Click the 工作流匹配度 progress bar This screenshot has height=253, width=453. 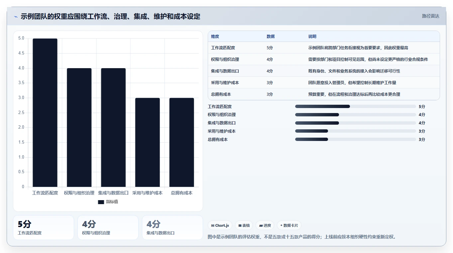(356, 106)
